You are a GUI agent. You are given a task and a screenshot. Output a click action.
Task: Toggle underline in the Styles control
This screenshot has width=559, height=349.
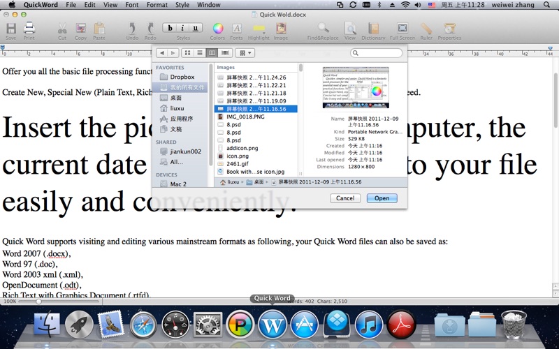[196, 28]
